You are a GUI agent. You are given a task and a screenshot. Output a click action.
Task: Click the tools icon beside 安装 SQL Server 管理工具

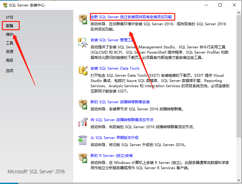[83, 43]
